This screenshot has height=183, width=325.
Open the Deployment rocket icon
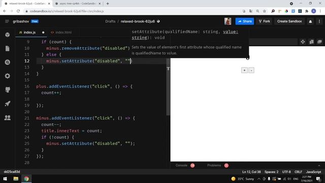[8, 104]
